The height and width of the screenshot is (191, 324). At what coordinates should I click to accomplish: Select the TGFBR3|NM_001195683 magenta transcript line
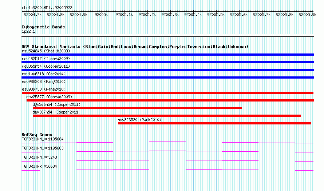(x=167, y=151)
